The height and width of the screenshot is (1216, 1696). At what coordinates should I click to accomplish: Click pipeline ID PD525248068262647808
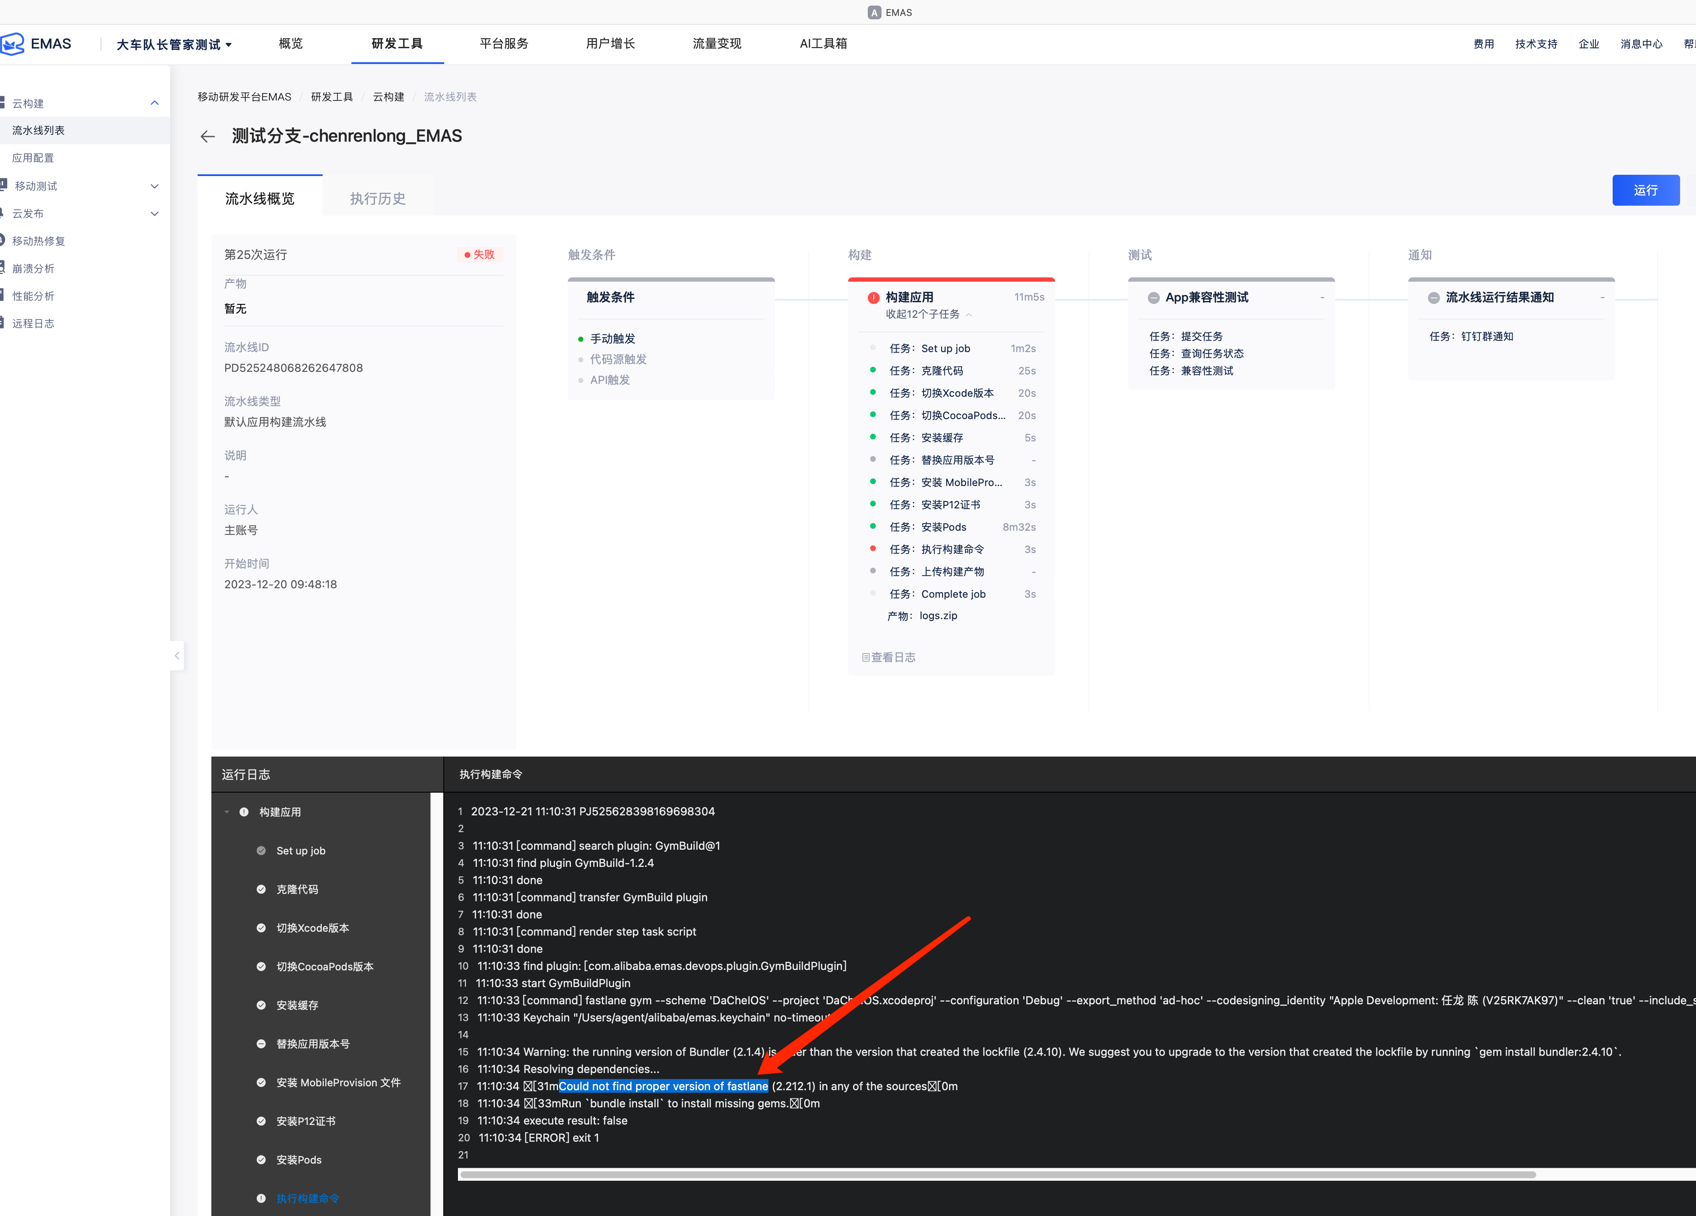click(x=293, y=368)
